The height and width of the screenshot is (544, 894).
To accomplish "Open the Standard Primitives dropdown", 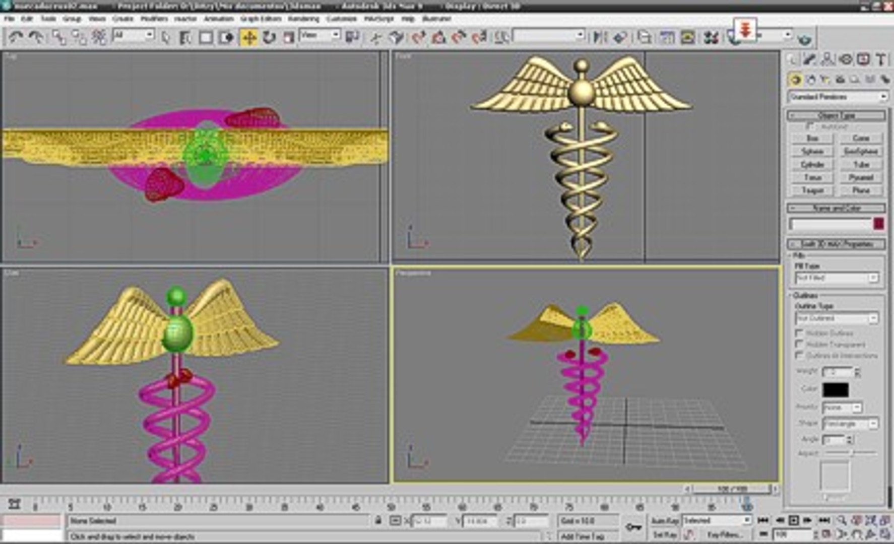I will point(837,97).
